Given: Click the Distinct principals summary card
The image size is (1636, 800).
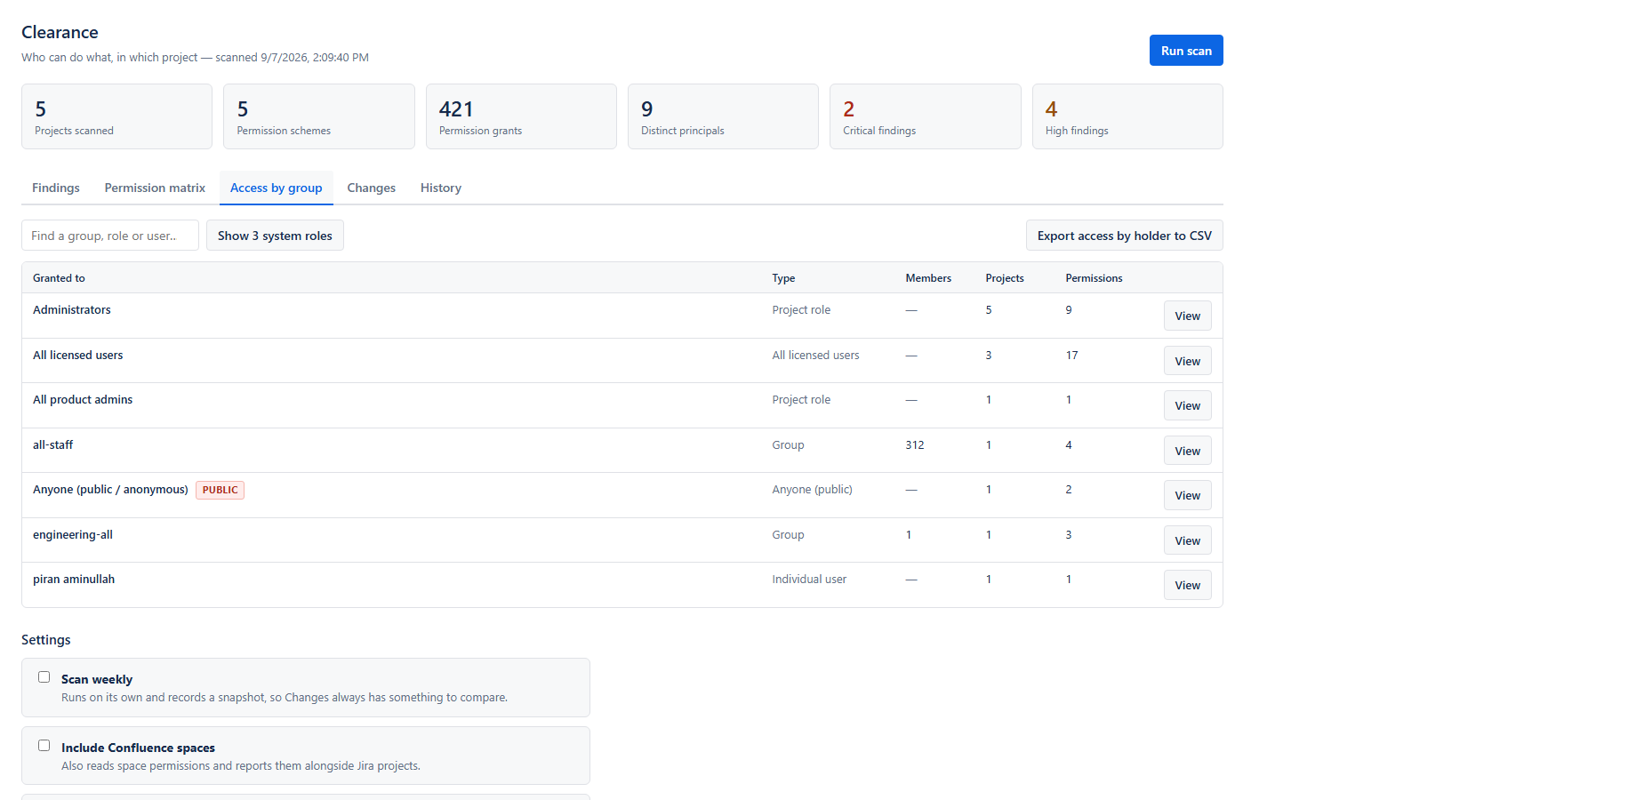Looking at the screenshot, I should point(723,116).
